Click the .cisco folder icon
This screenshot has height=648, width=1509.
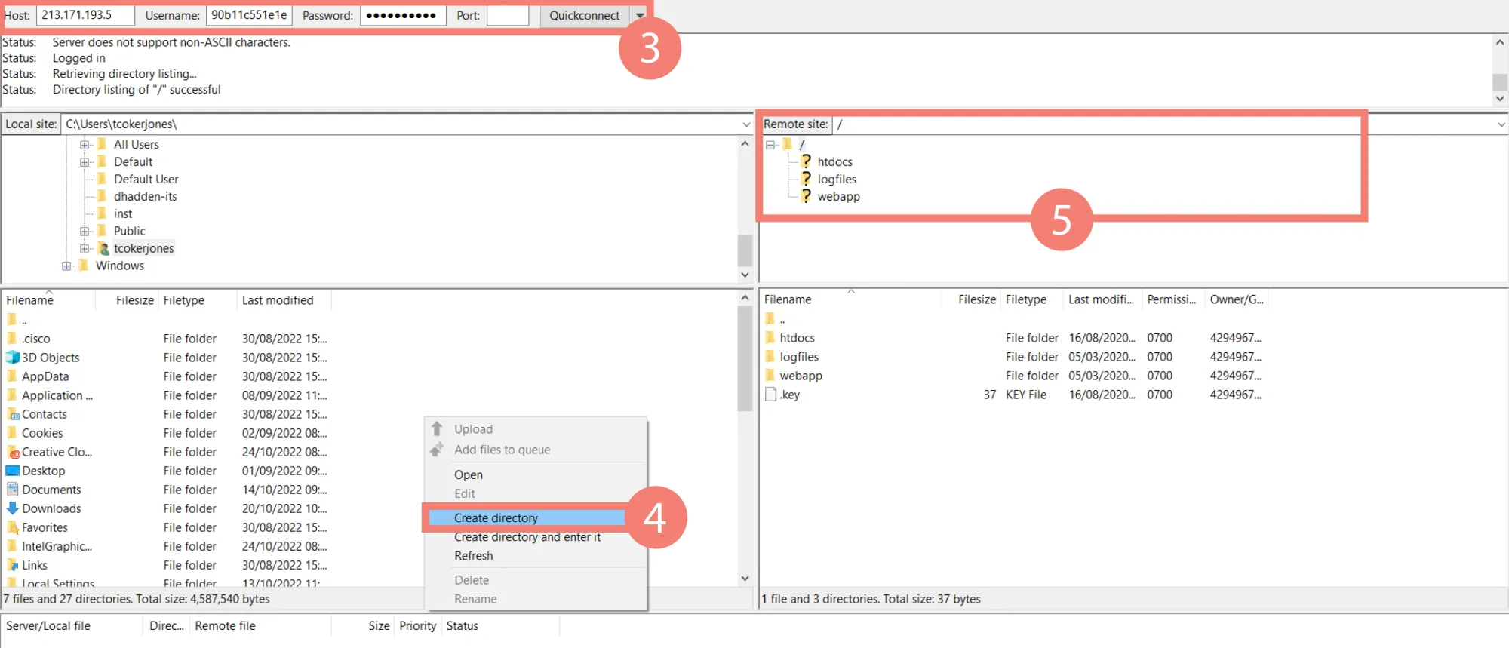tap(12, 338)
